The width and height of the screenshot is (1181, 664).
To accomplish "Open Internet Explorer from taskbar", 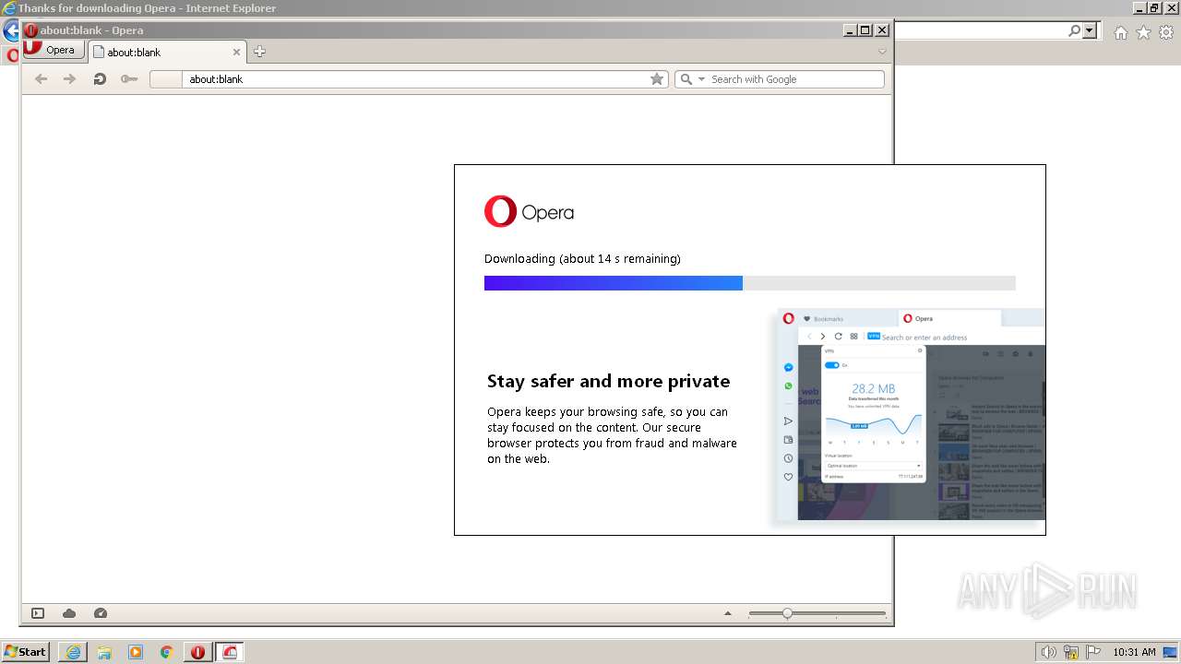I will tap(73, 652).
